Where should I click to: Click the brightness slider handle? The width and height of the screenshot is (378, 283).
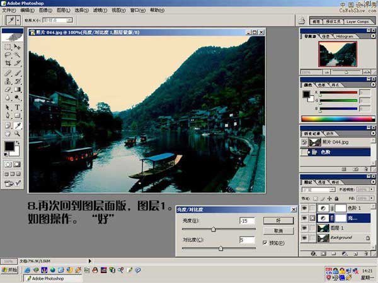[214, 229]
